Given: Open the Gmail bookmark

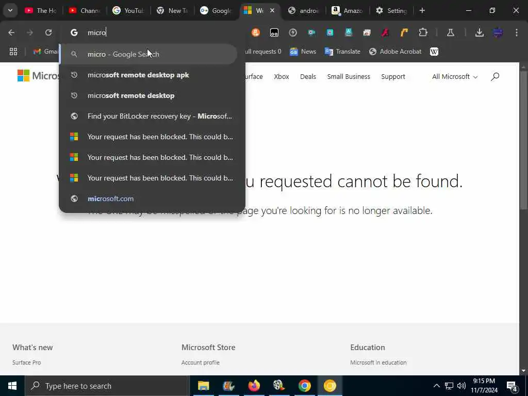Looking at the screenshot, I should pyautogui.click(x=46, y=52).
